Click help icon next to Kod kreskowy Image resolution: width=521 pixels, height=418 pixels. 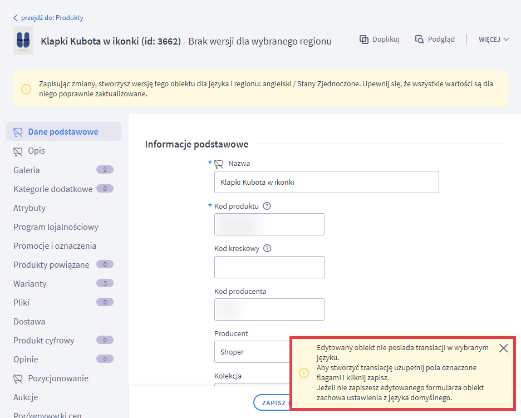tap(267, 249)
